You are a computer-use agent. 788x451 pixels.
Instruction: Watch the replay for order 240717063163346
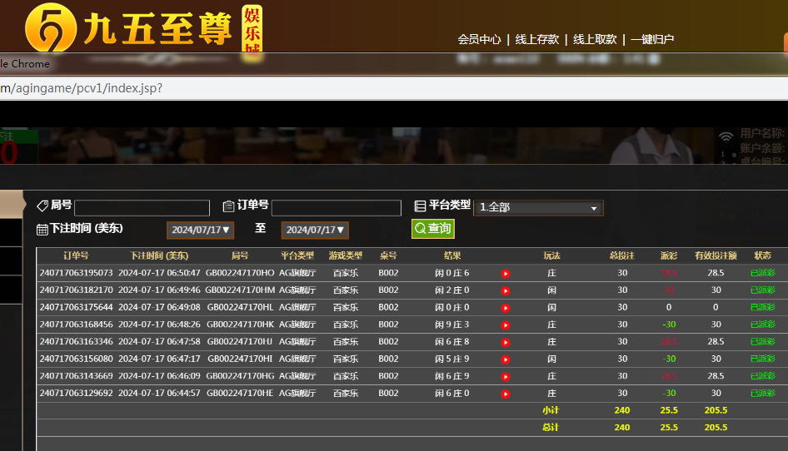506,342
